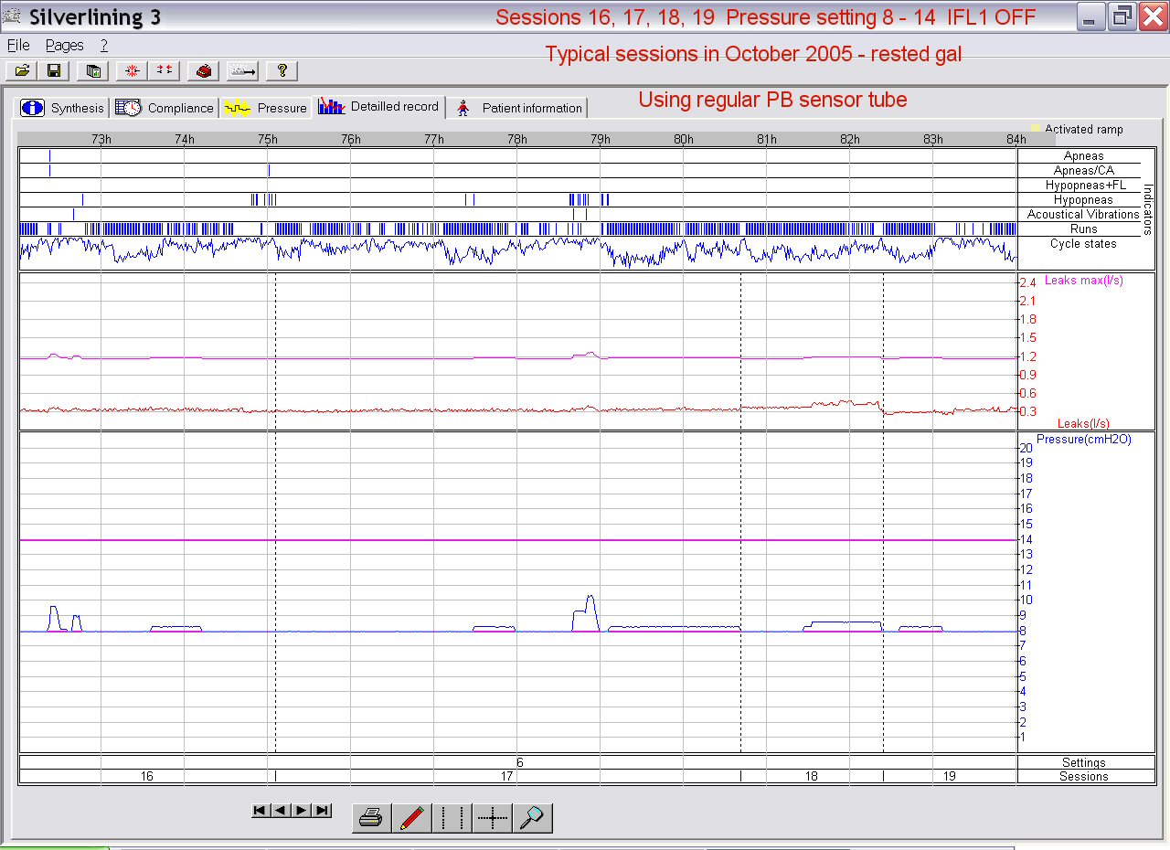Select the red pencil annotation tool

[412, 817]
